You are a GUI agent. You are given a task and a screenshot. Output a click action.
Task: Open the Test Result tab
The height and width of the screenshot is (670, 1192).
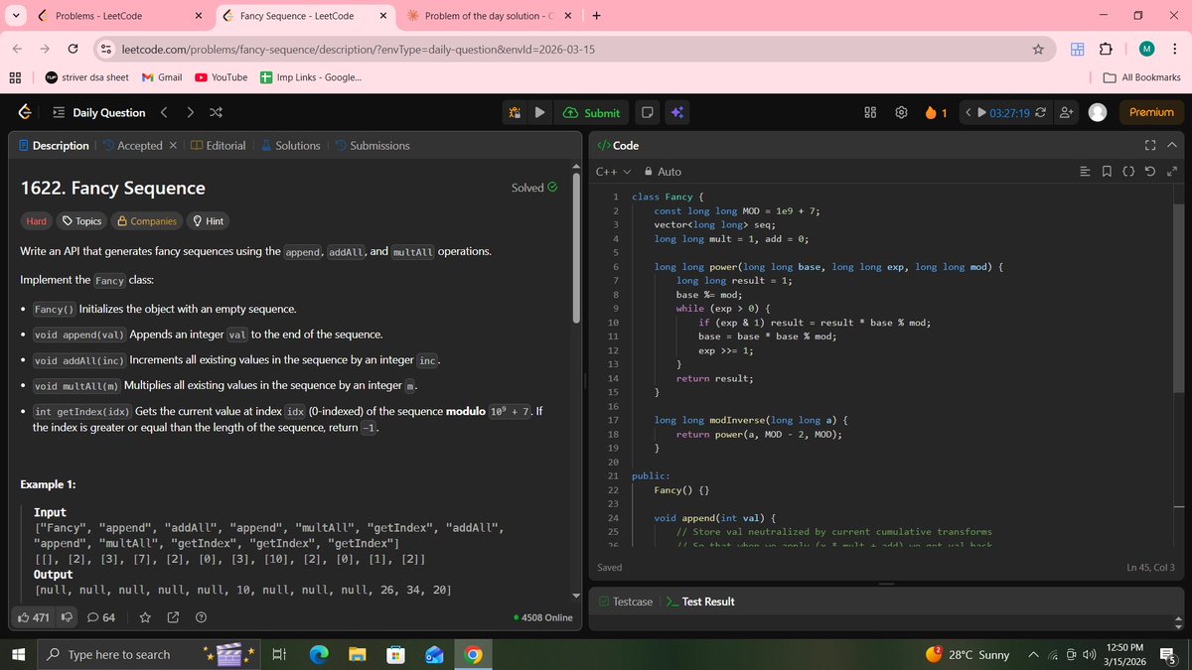[699, 602]
